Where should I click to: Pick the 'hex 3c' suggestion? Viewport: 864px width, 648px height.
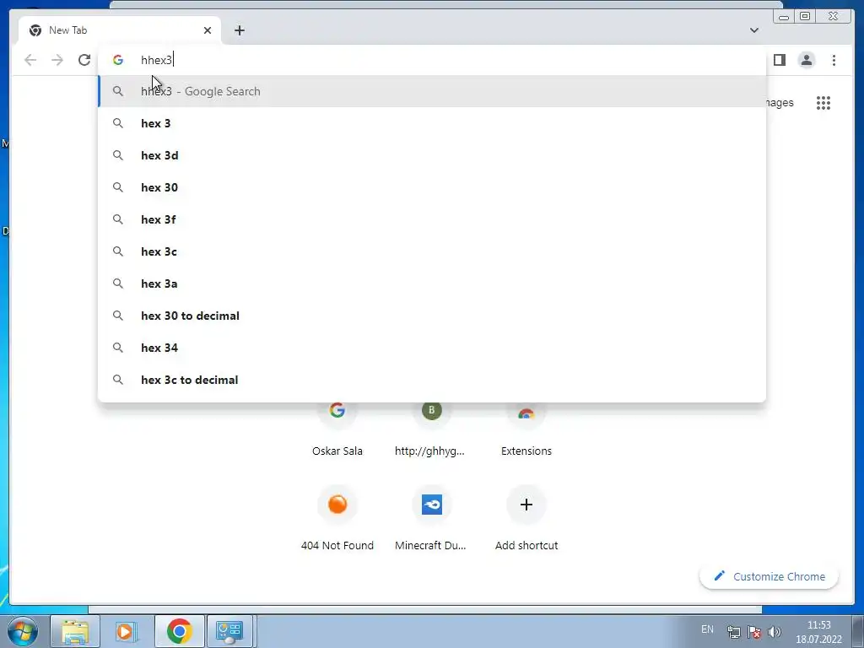pos(432,251)
